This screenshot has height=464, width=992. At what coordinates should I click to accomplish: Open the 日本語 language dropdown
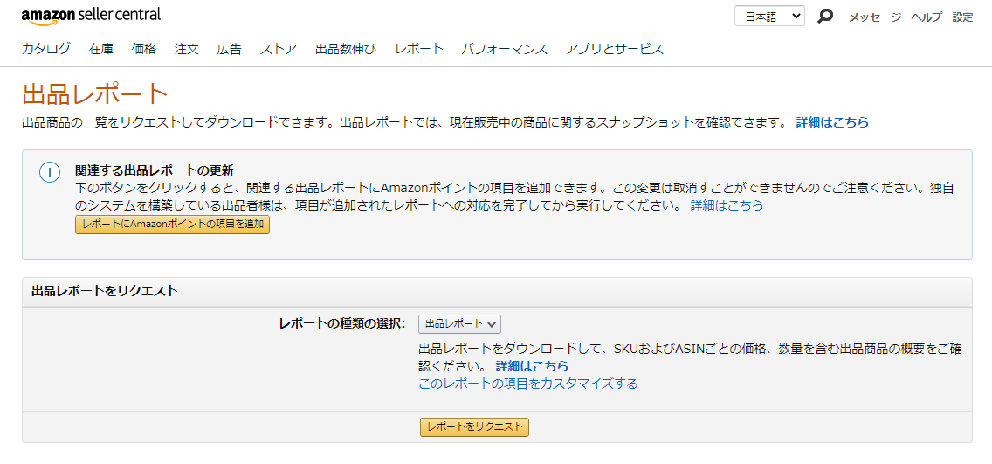769,17
